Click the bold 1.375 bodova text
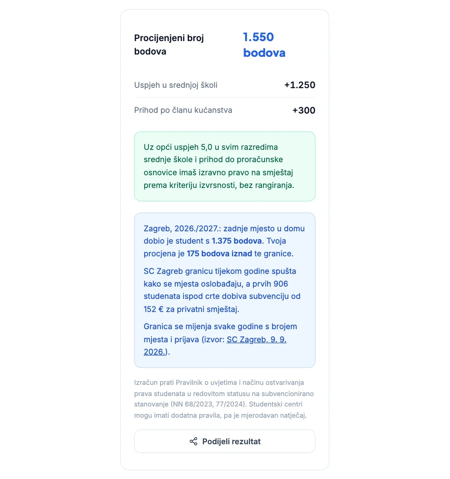 [237, 241]
